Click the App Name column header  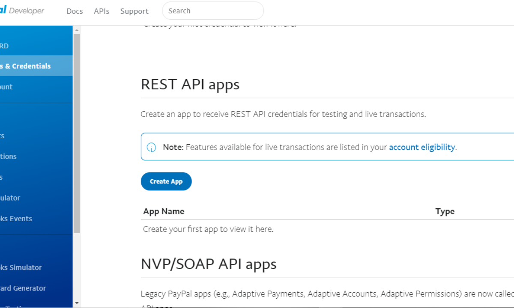[x=164, y=211]
